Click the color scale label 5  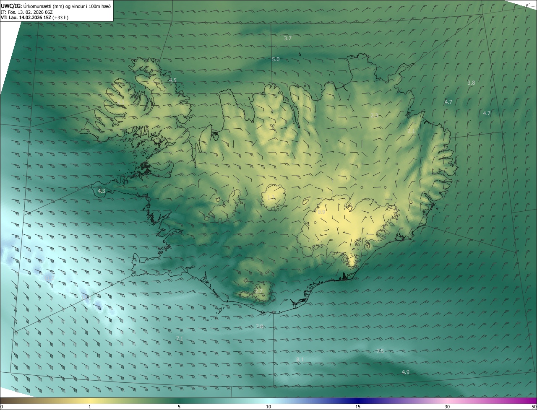179,407
